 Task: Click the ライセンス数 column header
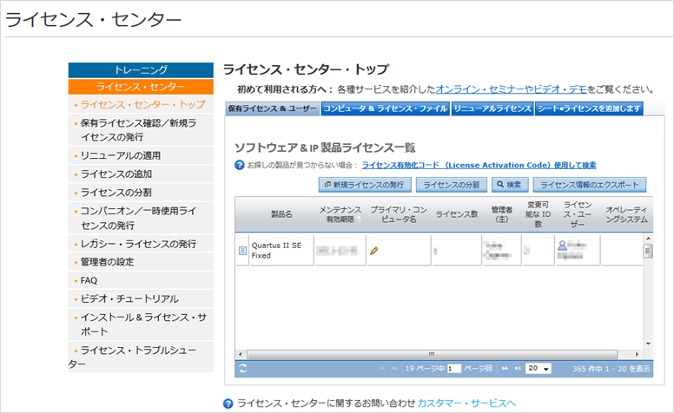457,214
